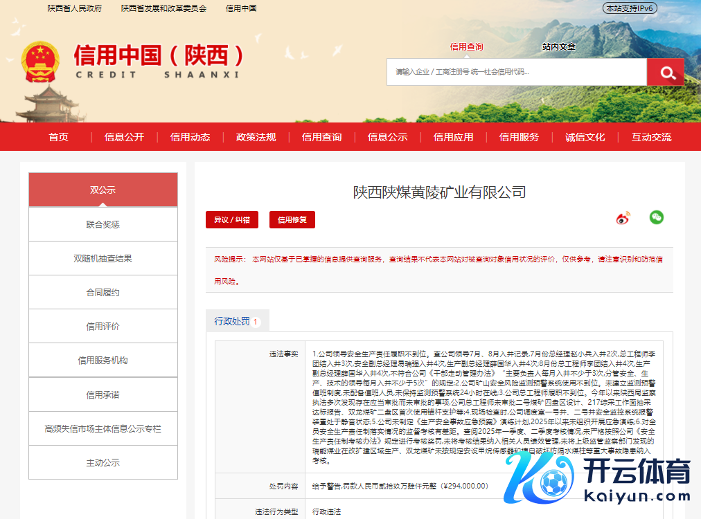The height and width of the screenshot is (519, 701).
Task: Select 联合奖惩 in the sidebar
Action: coord(103,224)
